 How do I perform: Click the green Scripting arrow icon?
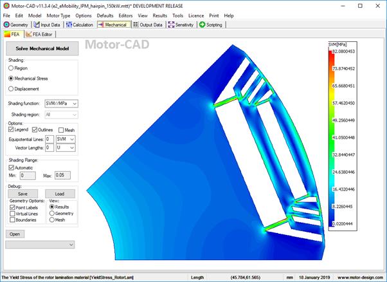click(x=202, y=24)
